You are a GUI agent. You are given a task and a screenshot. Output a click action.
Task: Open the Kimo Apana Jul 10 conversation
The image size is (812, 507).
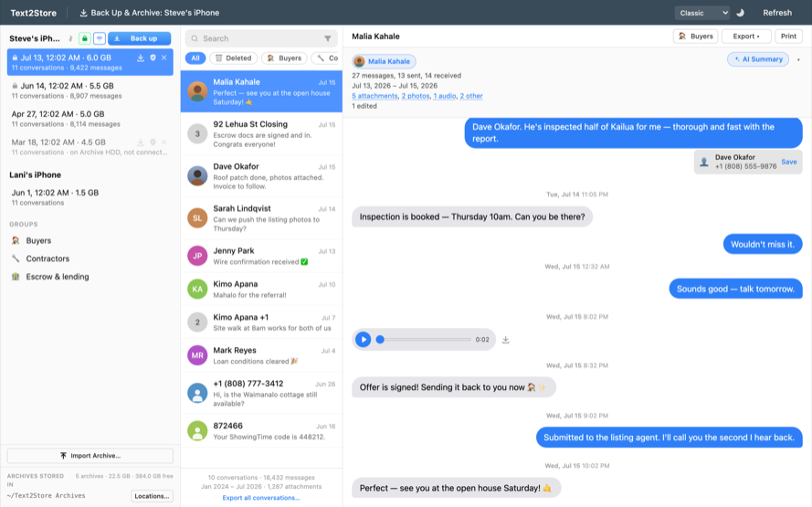[x=261, y=289]
